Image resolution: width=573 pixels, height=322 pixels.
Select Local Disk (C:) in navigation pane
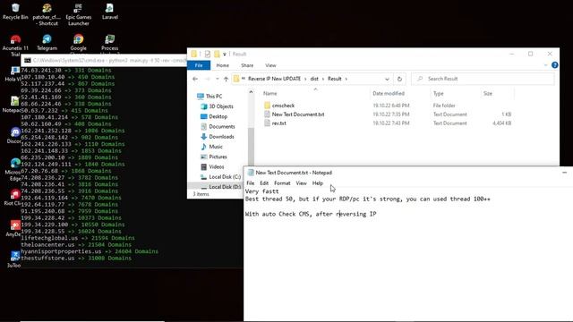click(x=225, y=177)
